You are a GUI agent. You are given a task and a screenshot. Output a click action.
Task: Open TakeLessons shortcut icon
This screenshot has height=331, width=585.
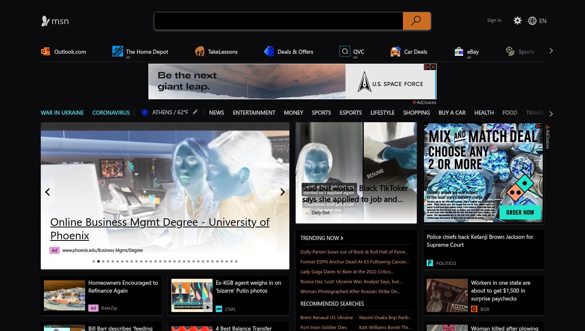(x=199, y=51)
